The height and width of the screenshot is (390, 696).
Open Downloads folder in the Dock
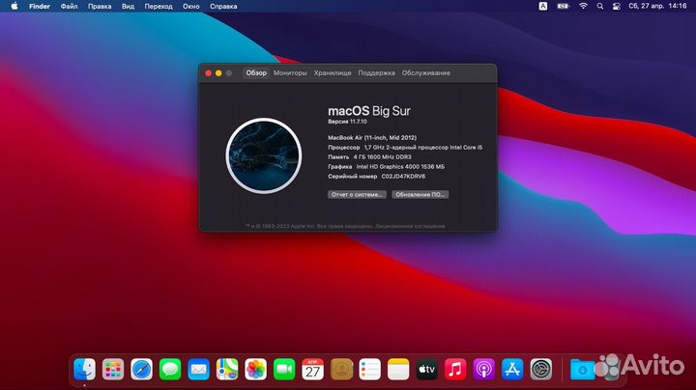click(x=582, y=369)
